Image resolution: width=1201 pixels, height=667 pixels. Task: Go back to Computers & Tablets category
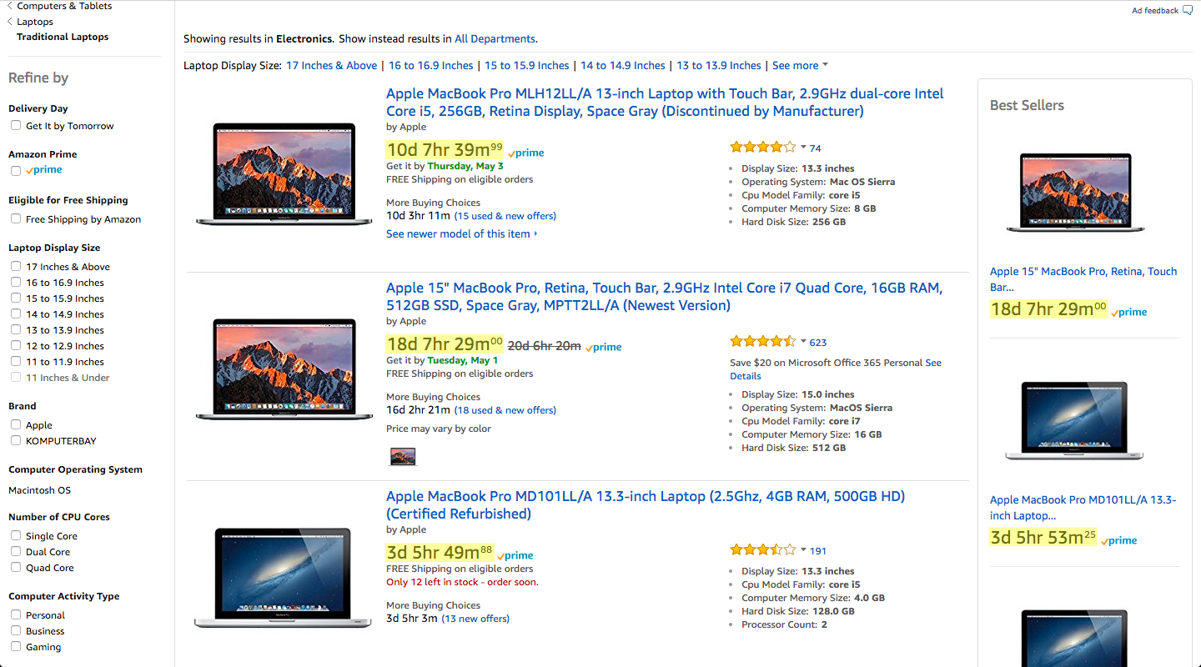click(x=64, y=6)
